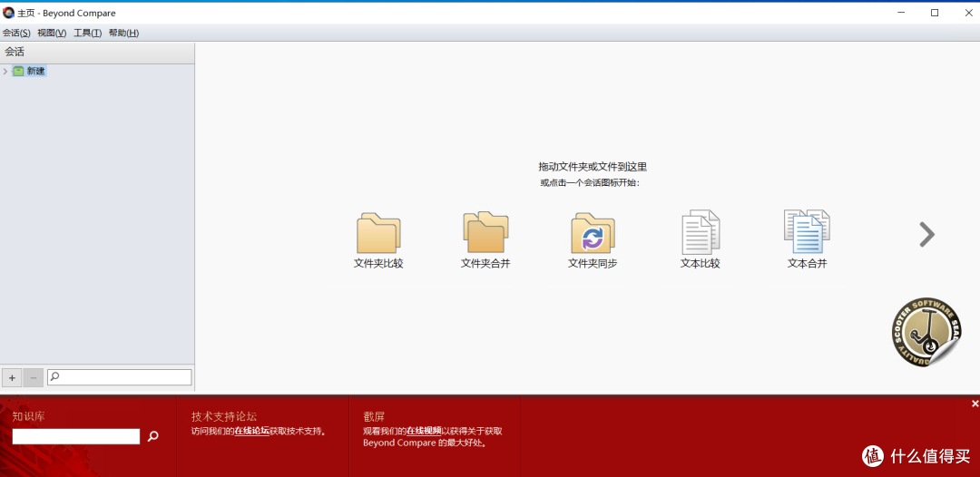Viewport: 980px width, 477px height.
Task: Open the 会话(S) menu
Action: point(16,33)
